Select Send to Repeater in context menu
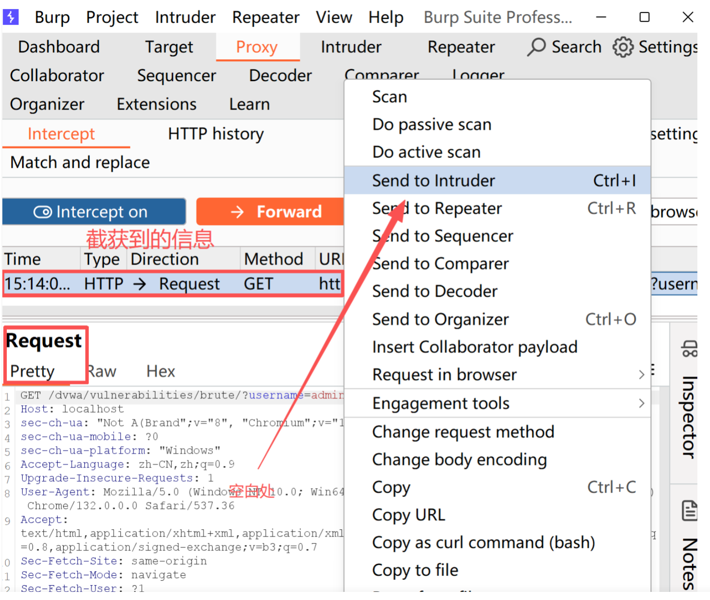The height and width of the screenshot is (600, 710). point(497,208)
